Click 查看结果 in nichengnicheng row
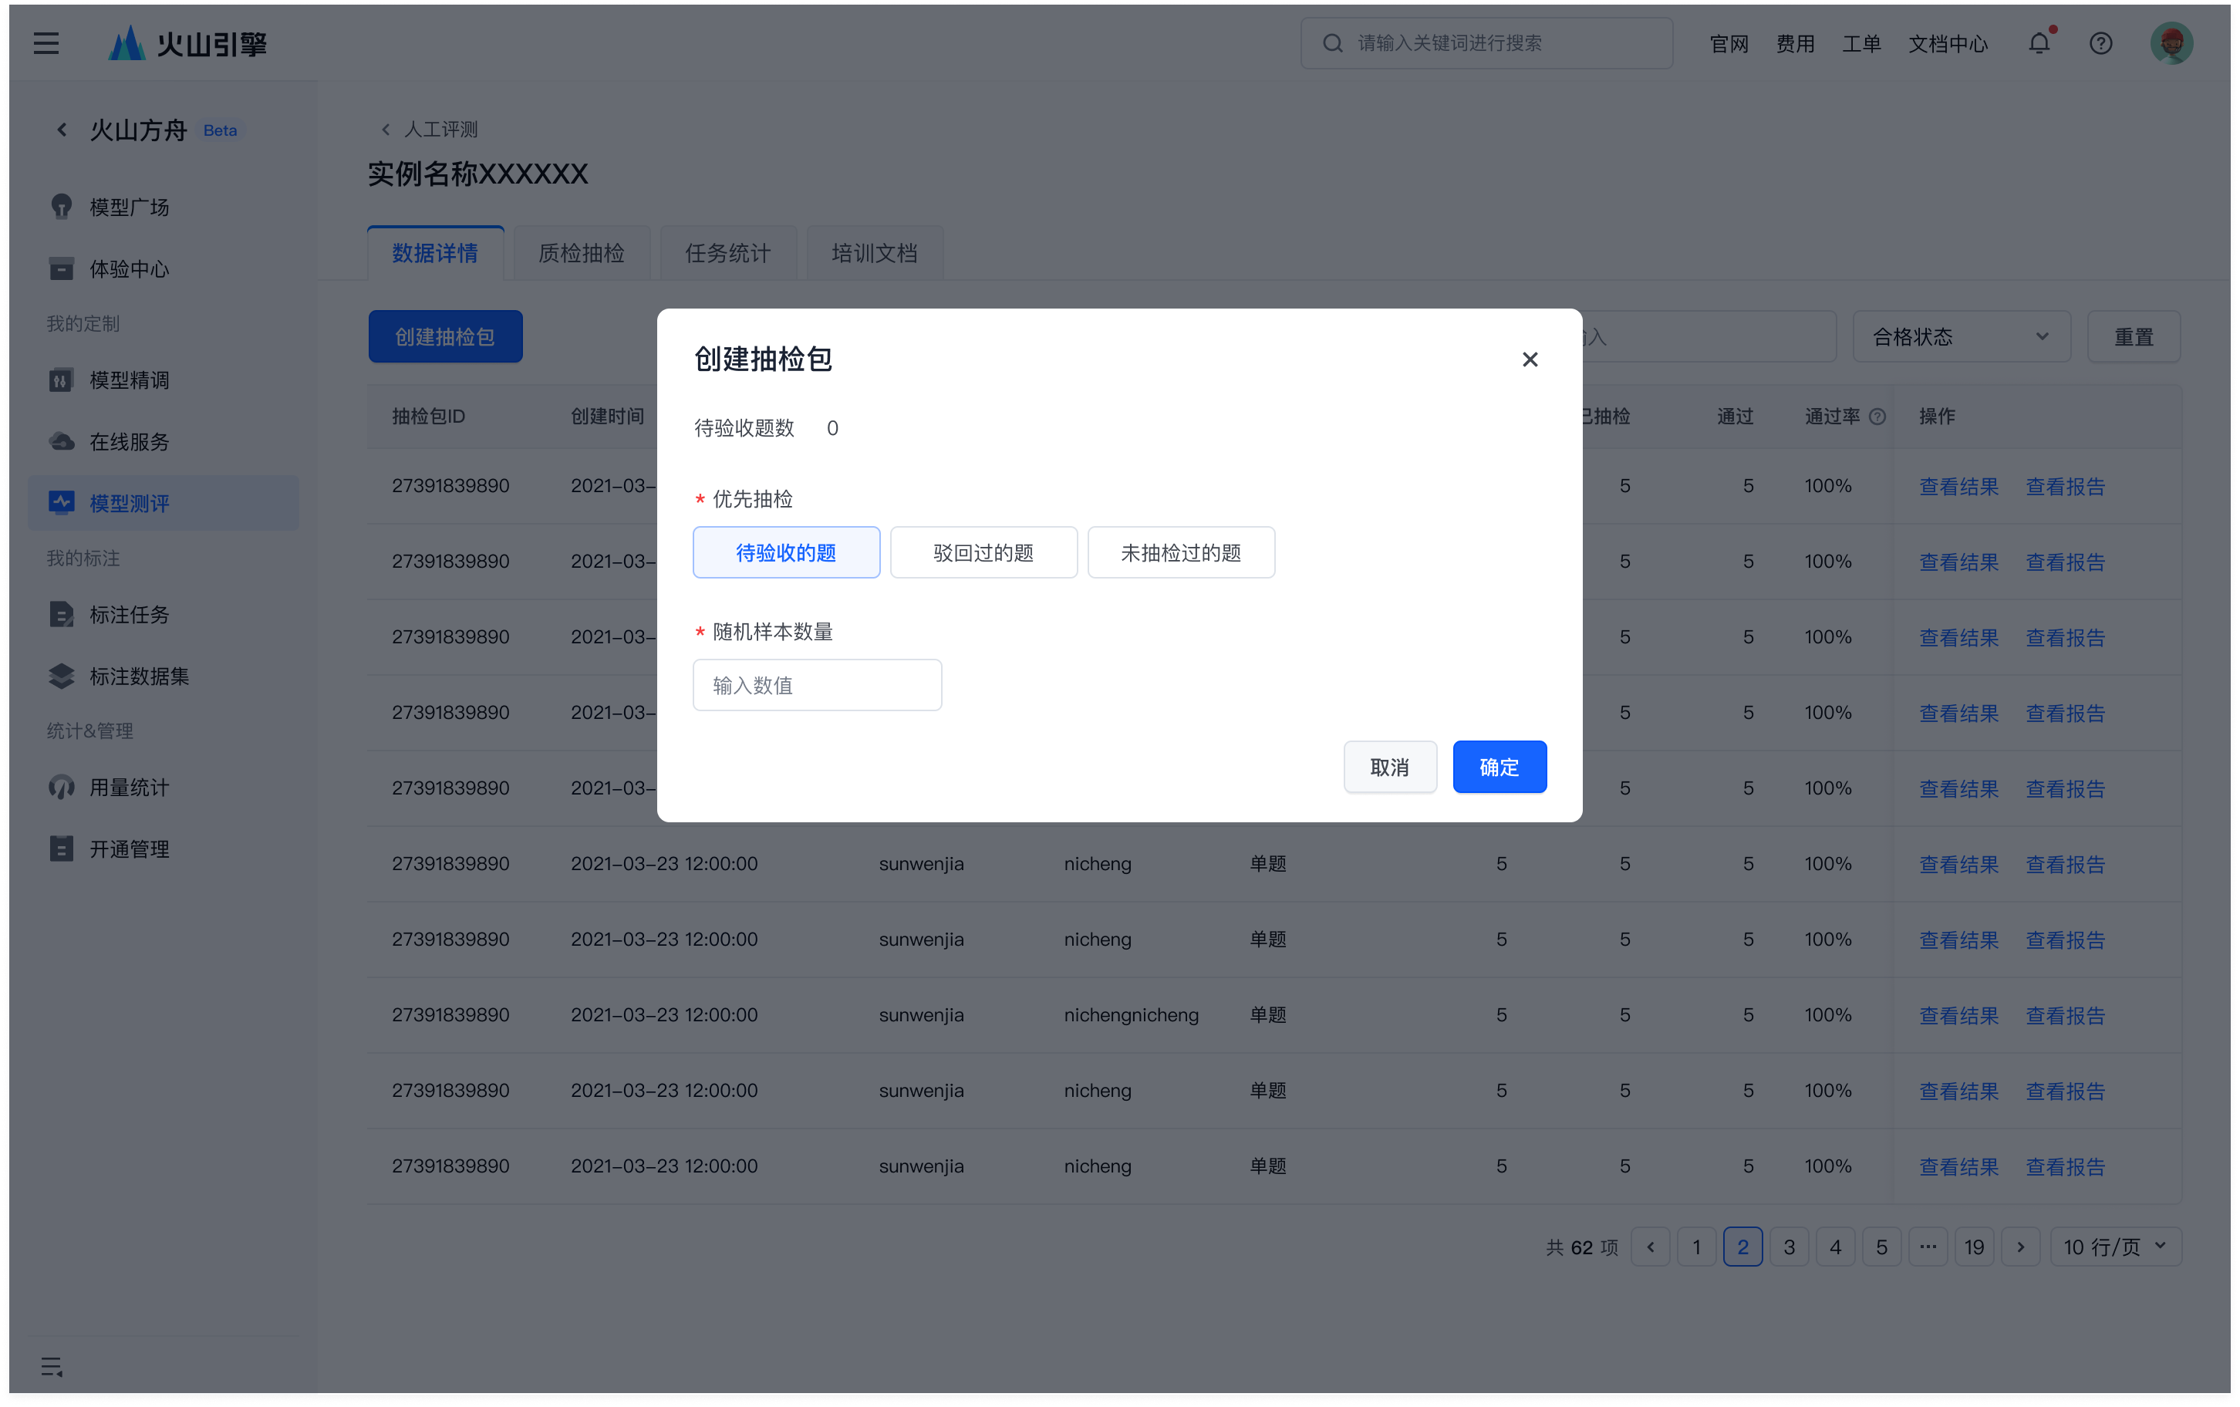 [1959, 1015]
